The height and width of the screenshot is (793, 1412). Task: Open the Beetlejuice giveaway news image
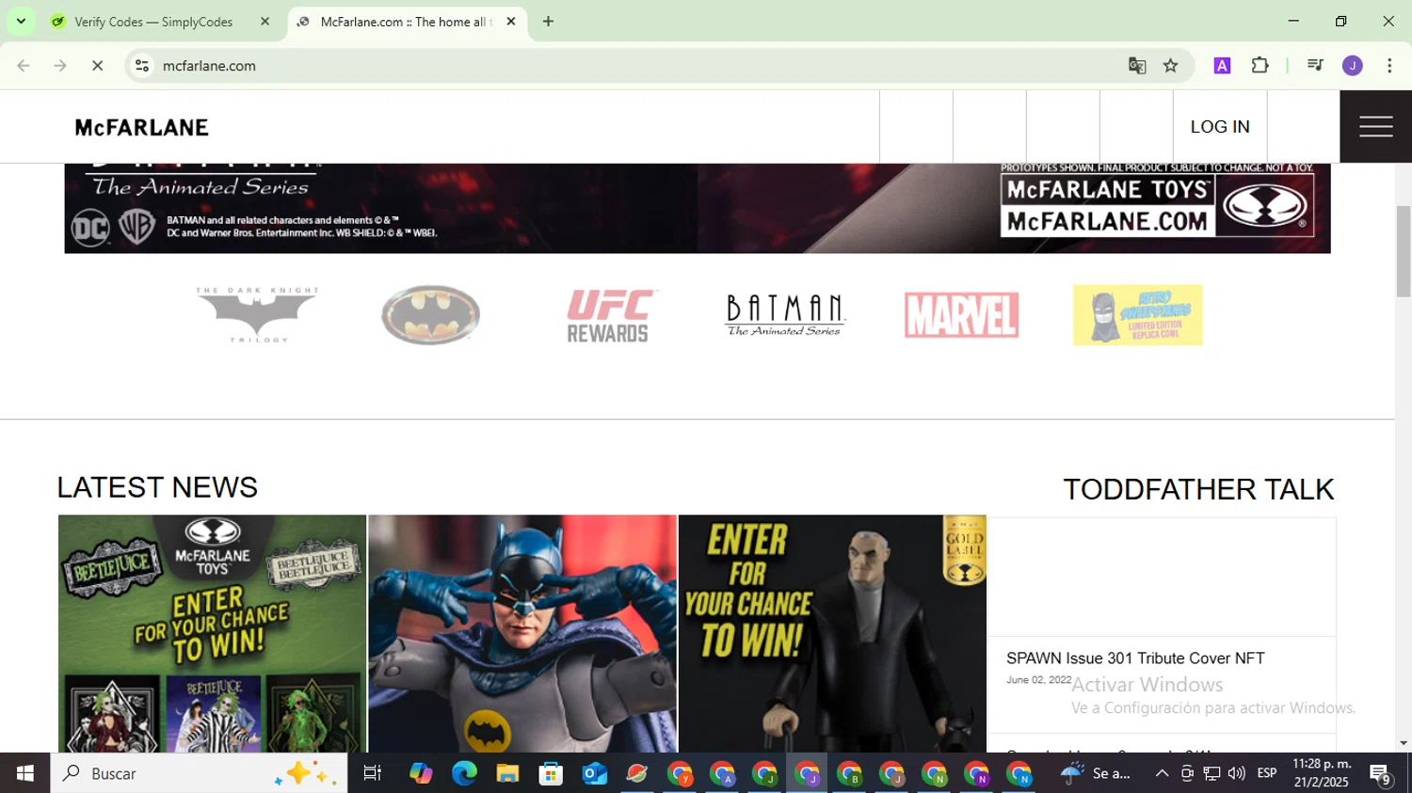pyautogui.click(x=212, y=633)
